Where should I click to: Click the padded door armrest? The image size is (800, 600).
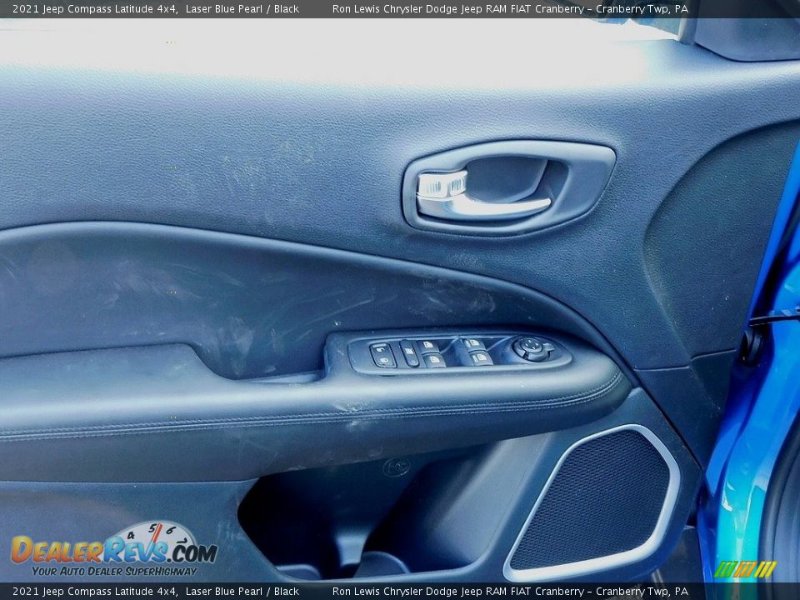tap(300, 408)
